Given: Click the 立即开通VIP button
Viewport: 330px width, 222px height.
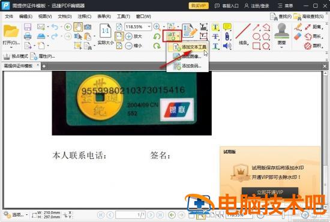Looking at the screenshot, I should pos(270,192).
